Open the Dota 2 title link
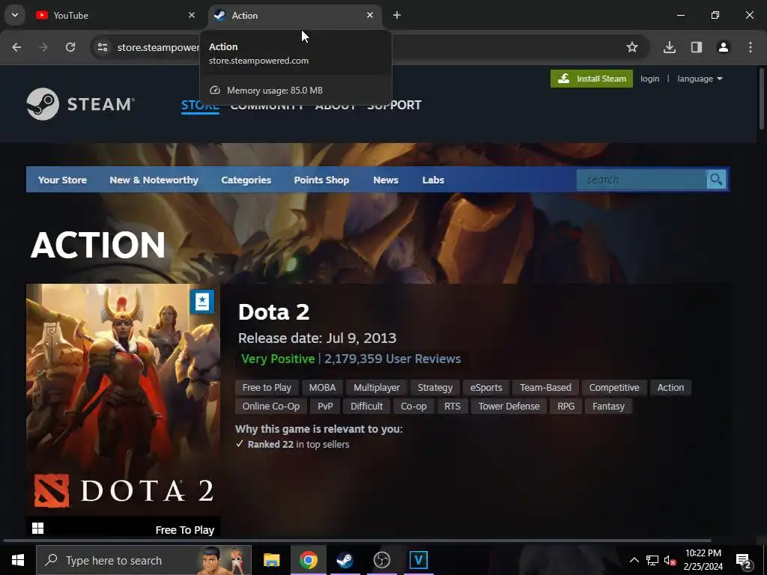Viewport: 767px width, 575px height. tap(273, 312)
